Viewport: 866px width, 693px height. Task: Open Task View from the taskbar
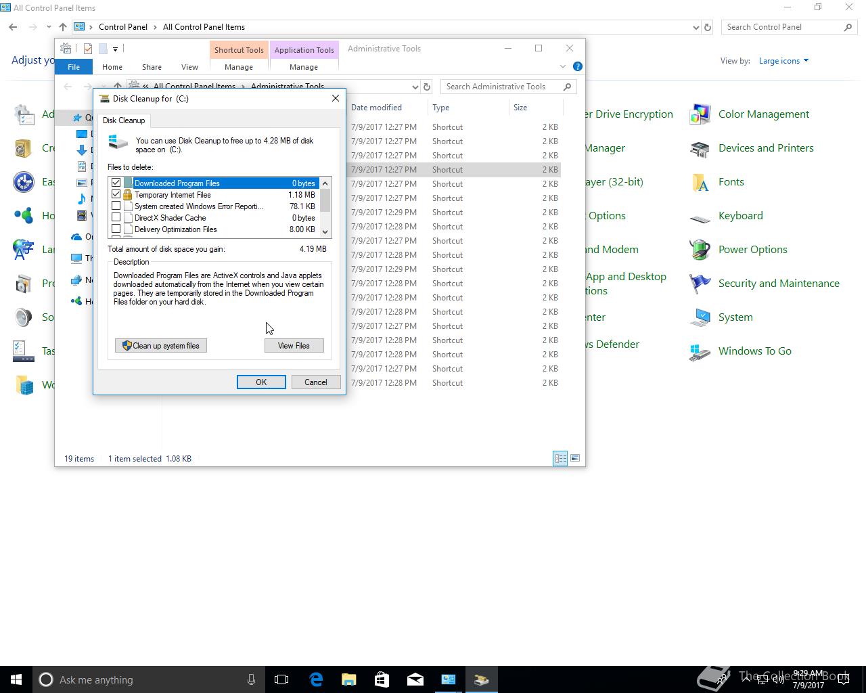[x=281, y=679]
